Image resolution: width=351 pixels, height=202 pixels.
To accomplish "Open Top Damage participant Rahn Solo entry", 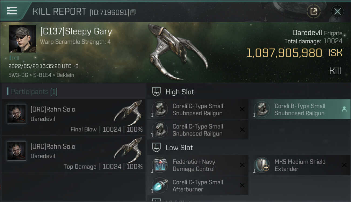I will pos(73,154).
